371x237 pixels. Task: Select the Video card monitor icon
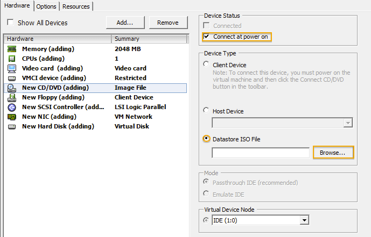(x=12, y=68)
